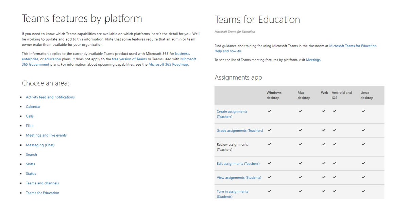Select the Web column header
This screenshot has width=408, height=207.
(325, 92)
